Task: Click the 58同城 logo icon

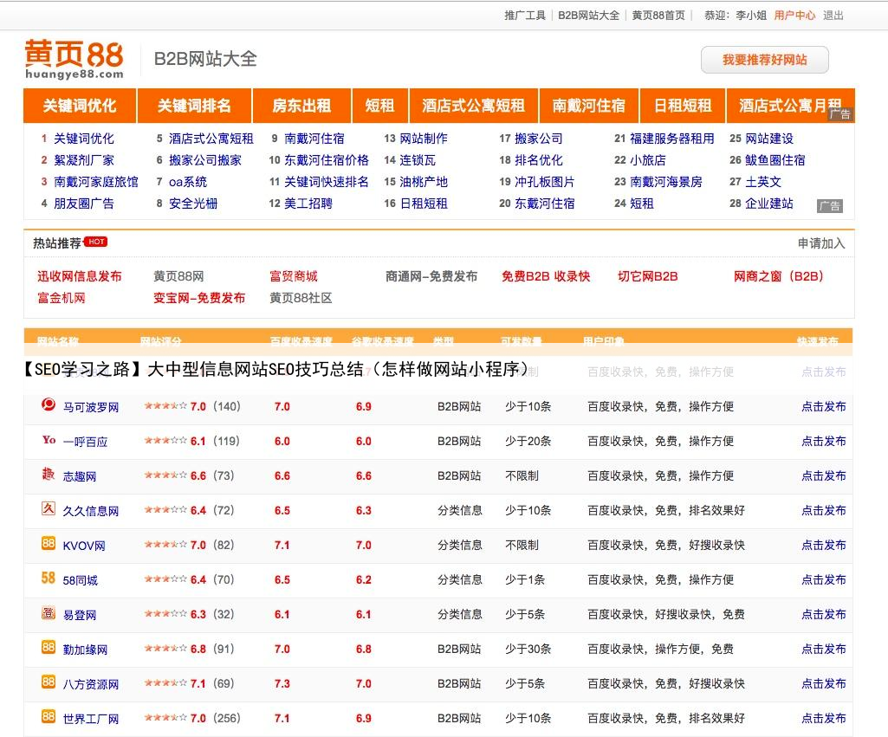Action: pyautogui.click(x=49, y=579)
